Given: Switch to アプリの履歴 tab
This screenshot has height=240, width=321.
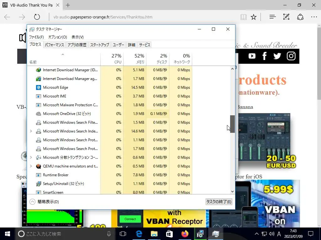Looking at the screenshot, I should (77, 45).
